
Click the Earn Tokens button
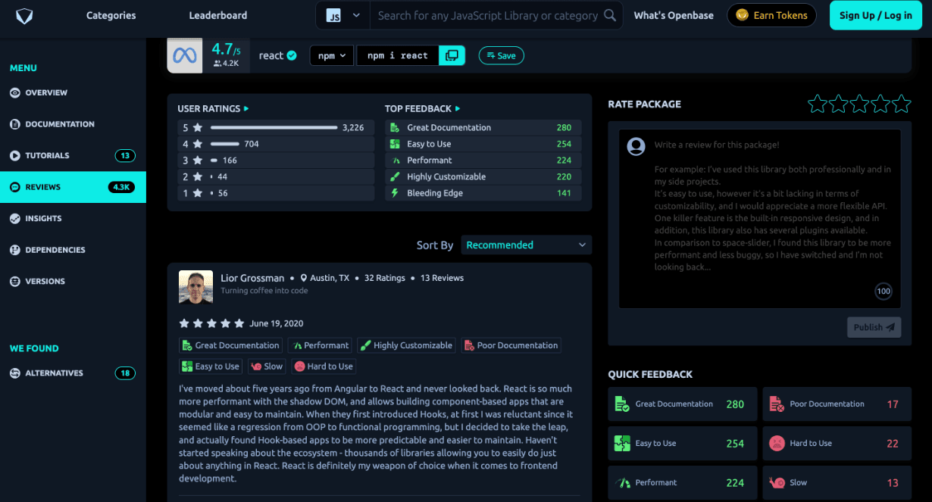tap(772, 15)
